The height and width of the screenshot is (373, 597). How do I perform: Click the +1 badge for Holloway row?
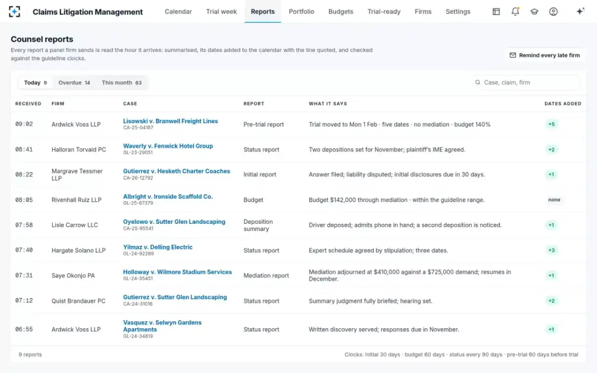coord(551,276)
